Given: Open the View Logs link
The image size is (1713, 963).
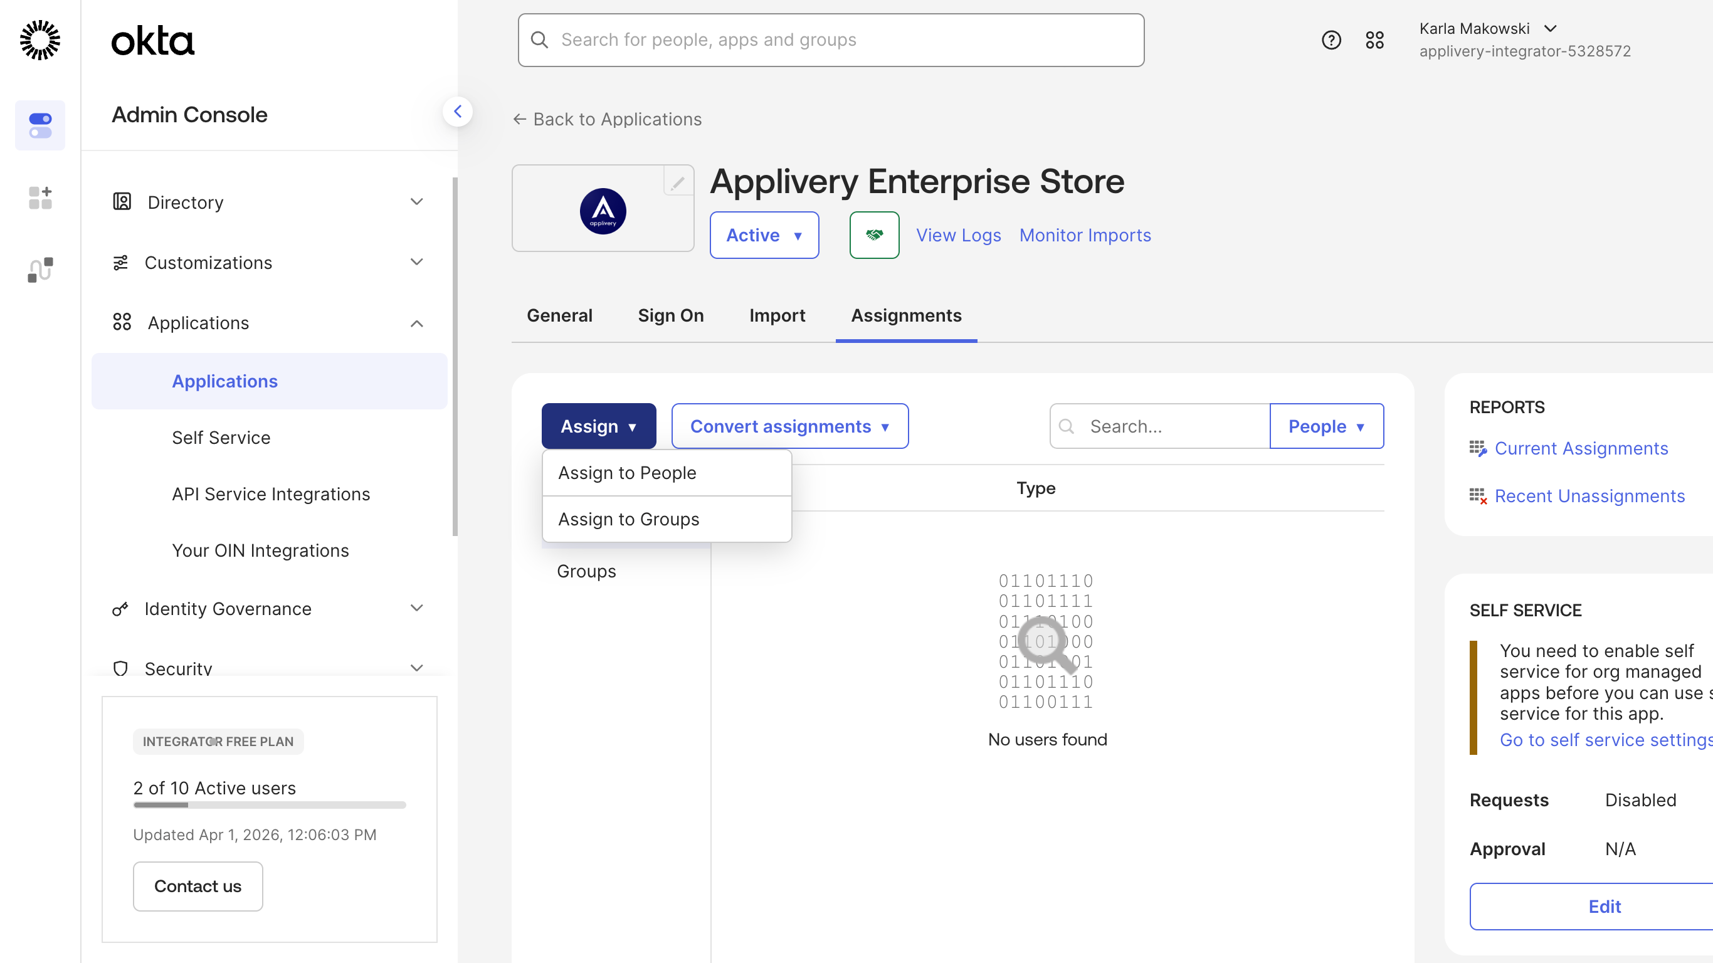Looking at the screenshot, I should point(957,234).
